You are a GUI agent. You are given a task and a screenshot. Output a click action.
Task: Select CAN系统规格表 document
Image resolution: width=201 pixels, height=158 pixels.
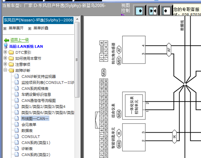pyautogui.click(x=35, y=89)
